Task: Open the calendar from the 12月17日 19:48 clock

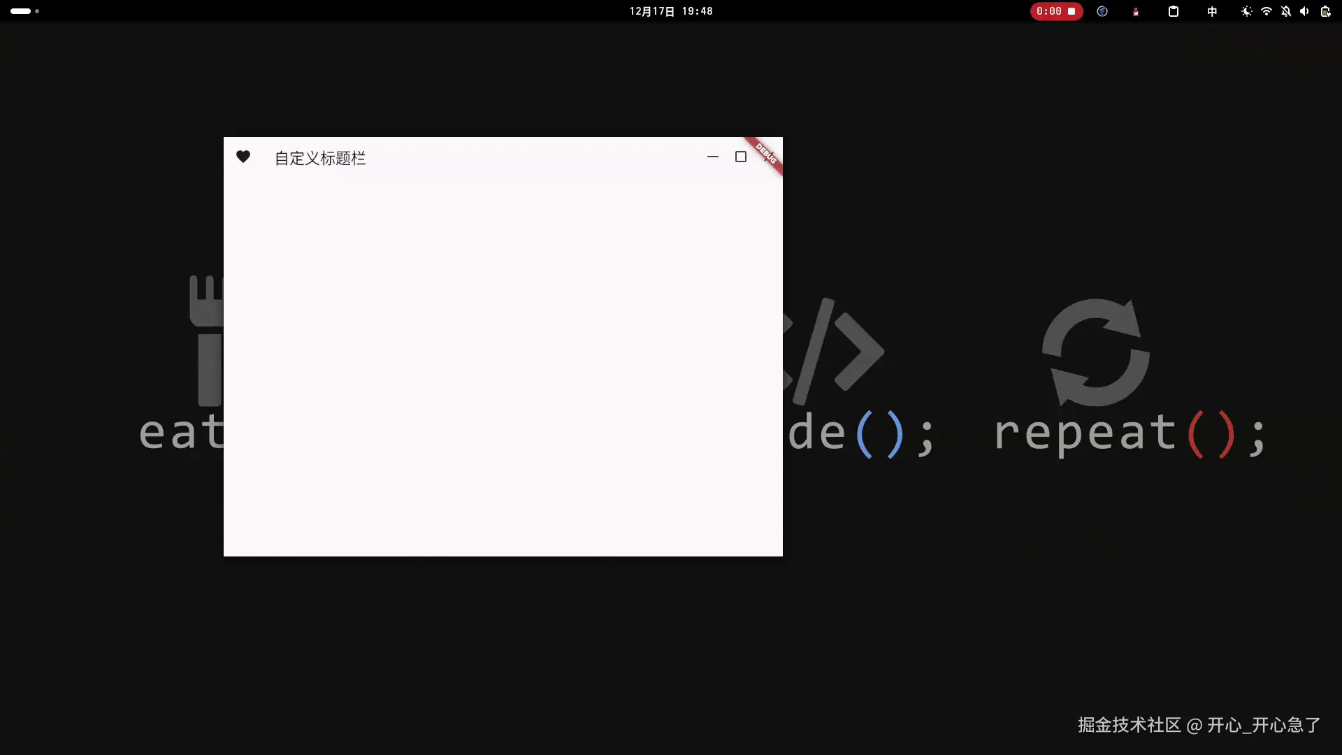Action: [x=670, y=11]
